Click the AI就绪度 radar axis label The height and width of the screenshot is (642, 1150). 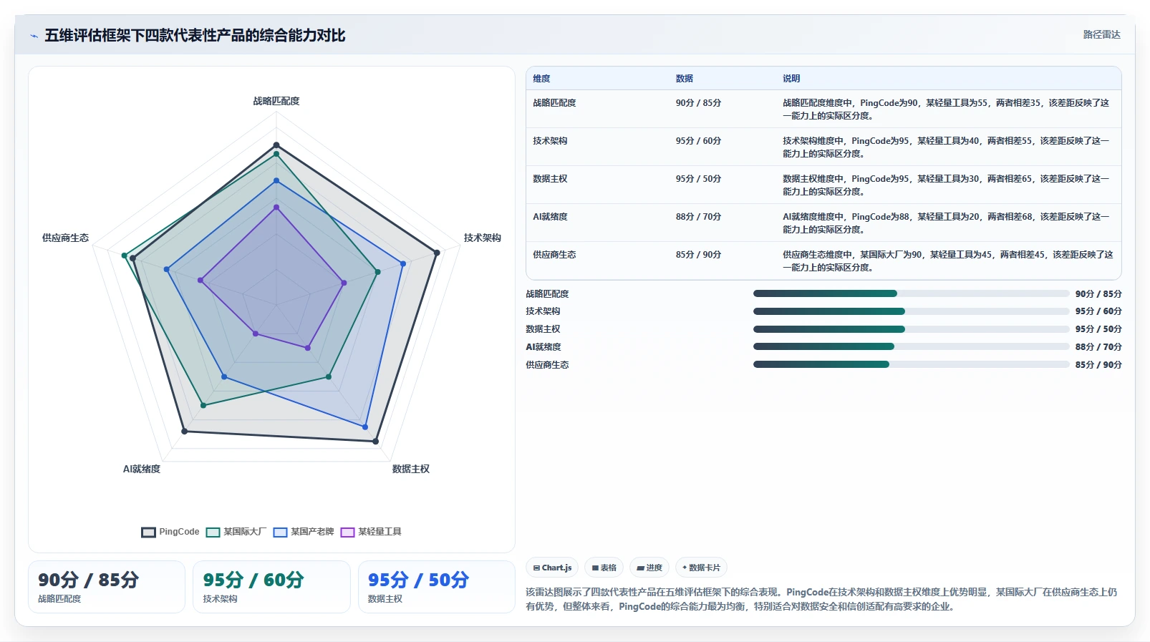click(142, 469)
